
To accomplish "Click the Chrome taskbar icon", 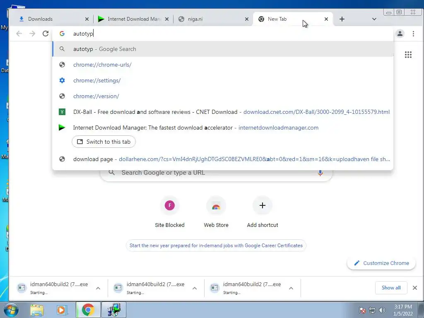I will (88, 310).
